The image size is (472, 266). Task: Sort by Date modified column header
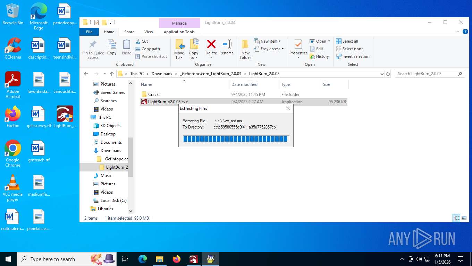(x=254, y=85)
